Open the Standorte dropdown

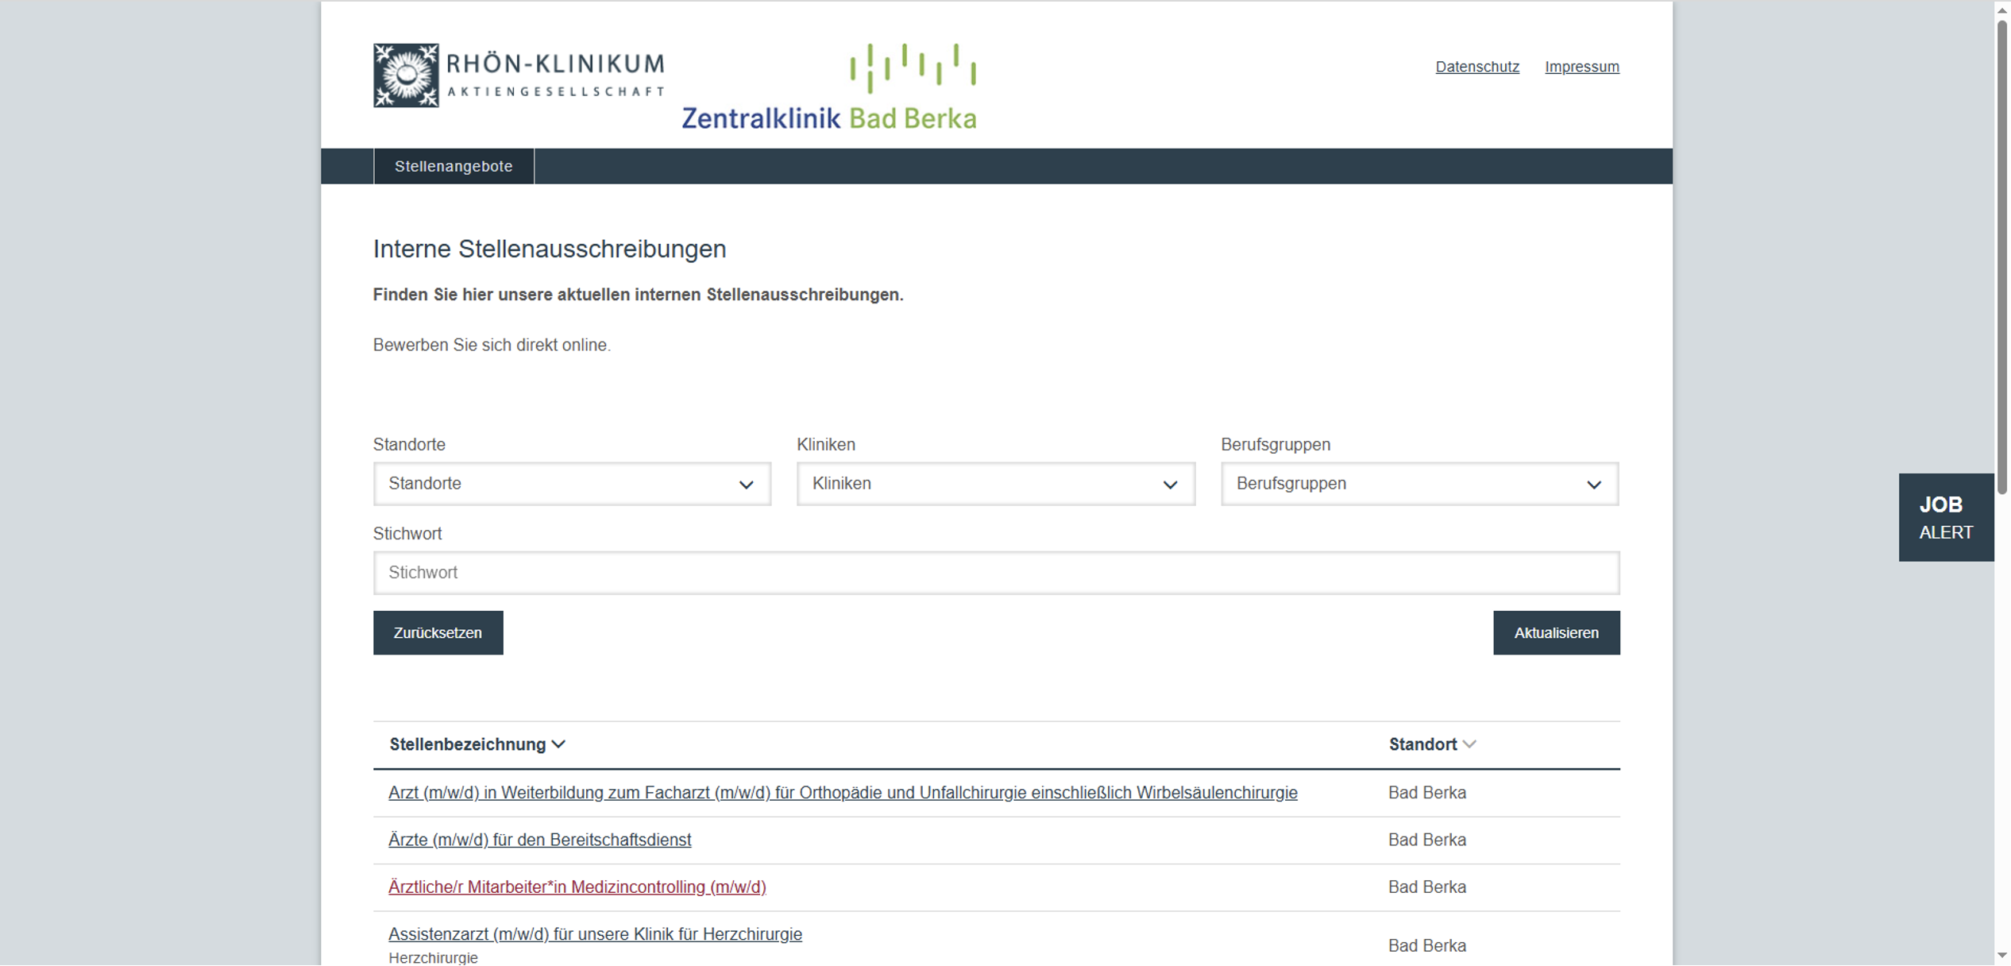(572, 484)
